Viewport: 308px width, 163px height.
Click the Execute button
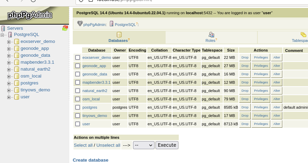167,145
